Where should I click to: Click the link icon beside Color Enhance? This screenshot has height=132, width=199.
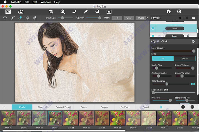tap(193, 84)
